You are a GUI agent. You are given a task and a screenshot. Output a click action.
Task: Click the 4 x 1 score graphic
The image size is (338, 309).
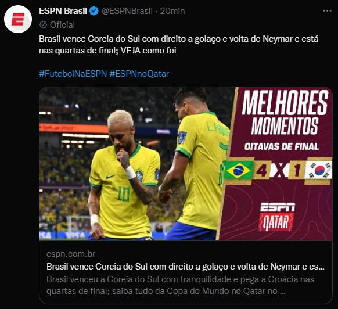279,170
